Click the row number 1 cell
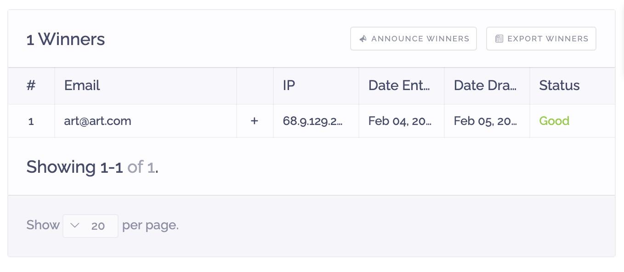624x272 pixels. (31, 121)
